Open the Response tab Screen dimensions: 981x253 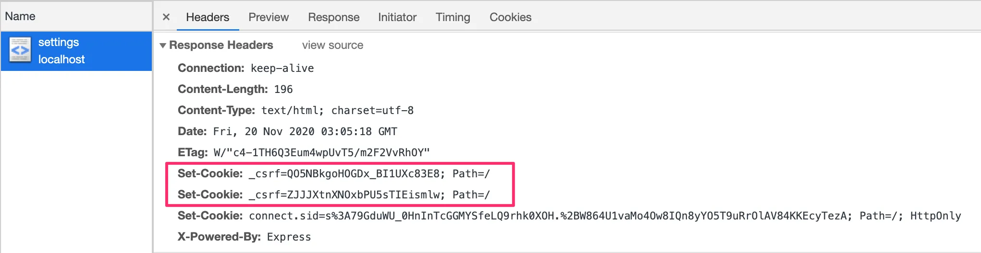tap(333, 17)
